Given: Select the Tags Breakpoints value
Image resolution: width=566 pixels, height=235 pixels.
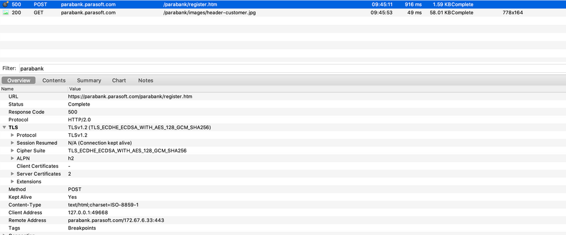Looking at the screenshot, I should click(82, 228).
